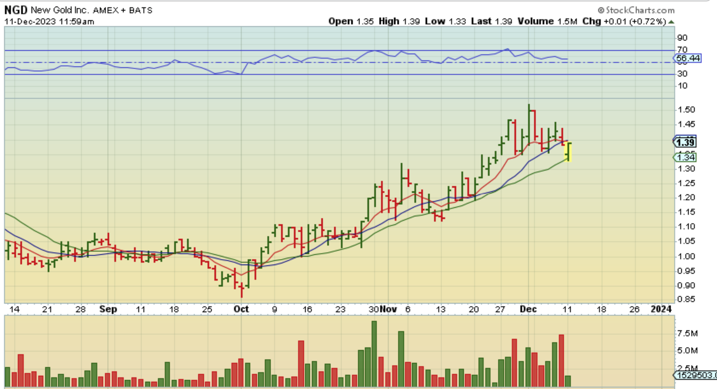Screen dimensions: 717x389
Task: Click the 1.50 price axis label
Action: click(686, 110)
